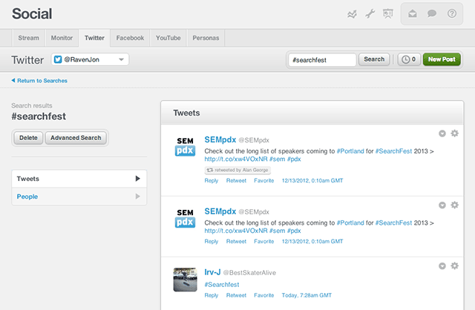Click #pdx hashtag in first tweet

coord(294,159)
